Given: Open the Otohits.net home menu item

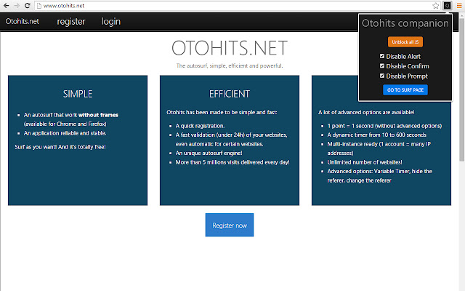Looking at the screenshot, I should coord(23,21).
